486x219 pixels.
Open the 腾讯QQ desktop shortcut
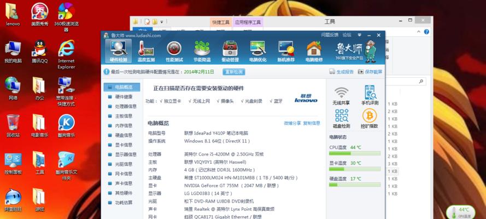pyautogui.click(x=40, y=52)
